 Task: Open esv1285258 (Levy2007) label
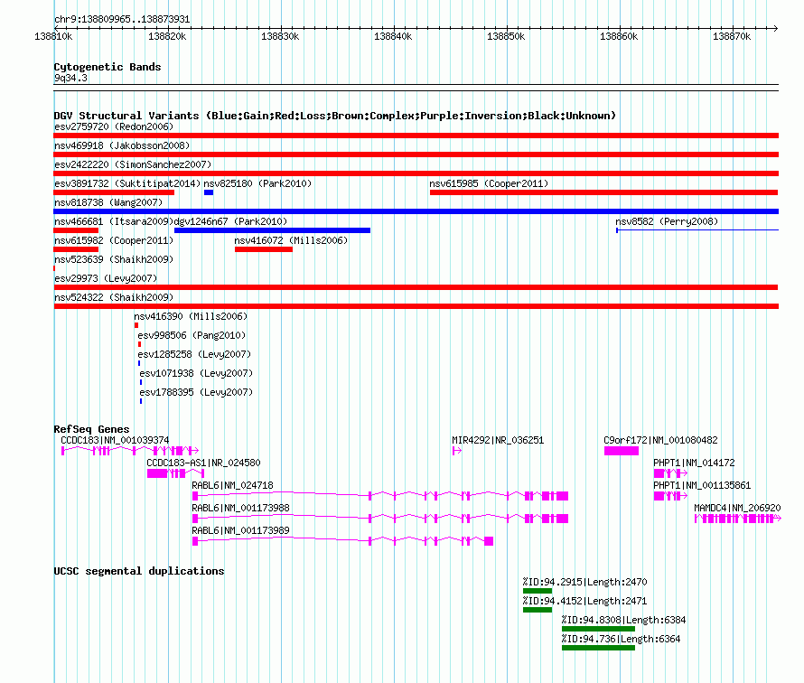point(194,354)
